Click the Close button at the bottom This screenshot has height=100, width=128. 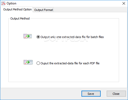point(116,94)
